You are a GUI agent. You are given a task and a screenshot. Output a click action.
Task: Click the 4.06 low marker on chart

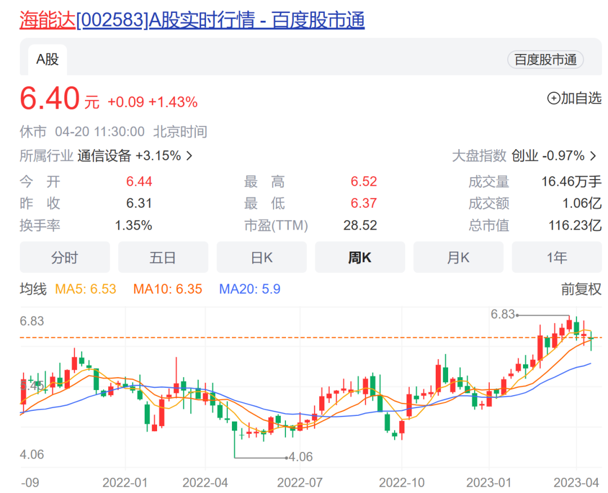301,457
